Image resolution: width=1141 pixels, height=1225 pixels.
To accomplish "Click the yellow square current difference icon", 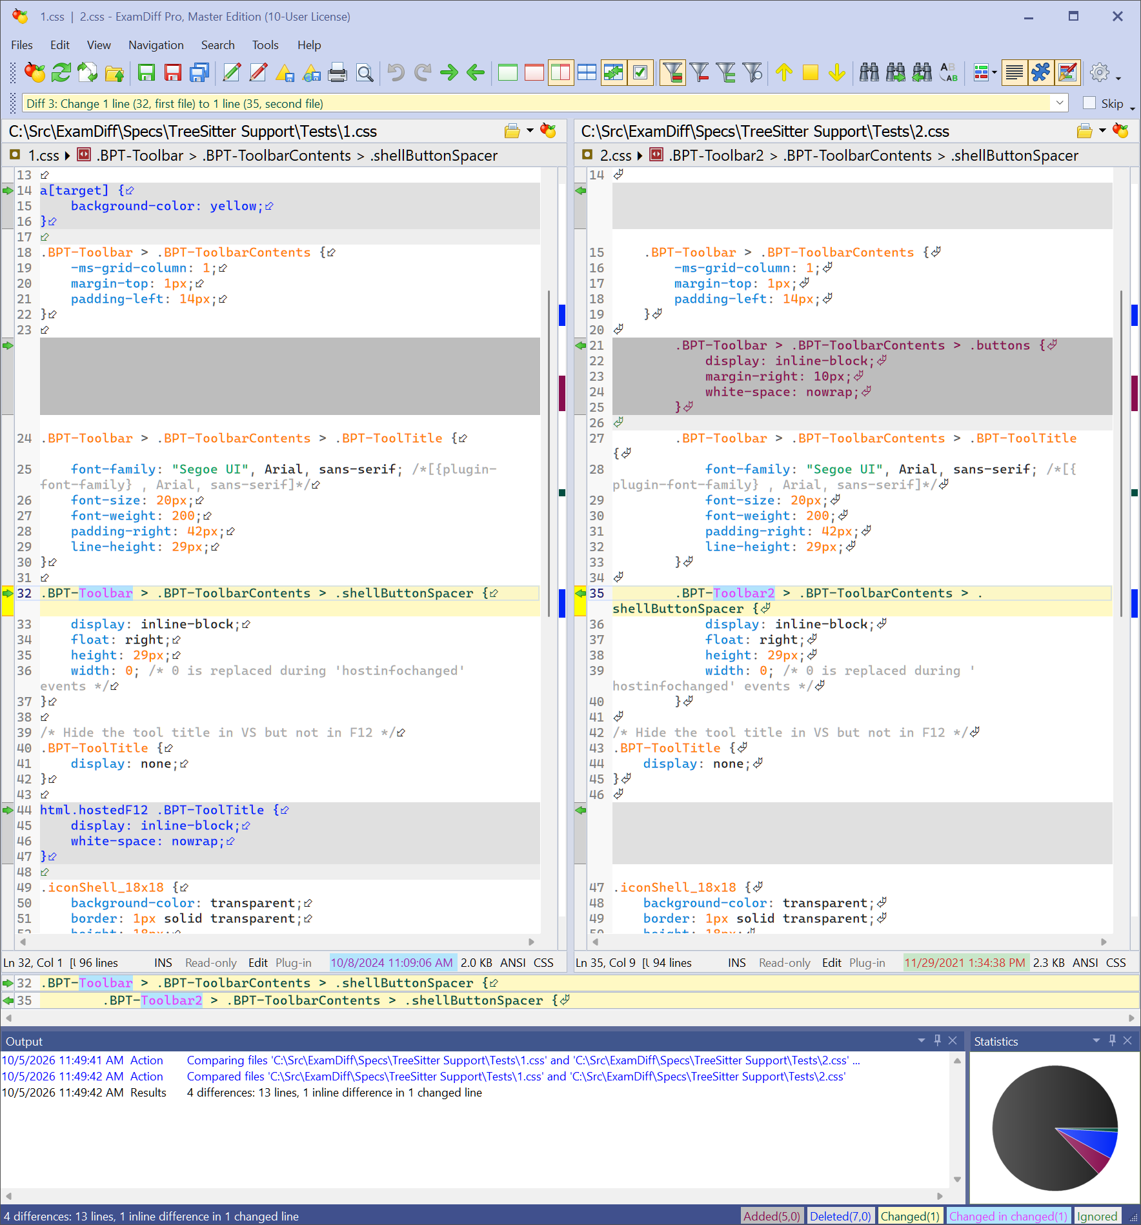I will point(811,72).
